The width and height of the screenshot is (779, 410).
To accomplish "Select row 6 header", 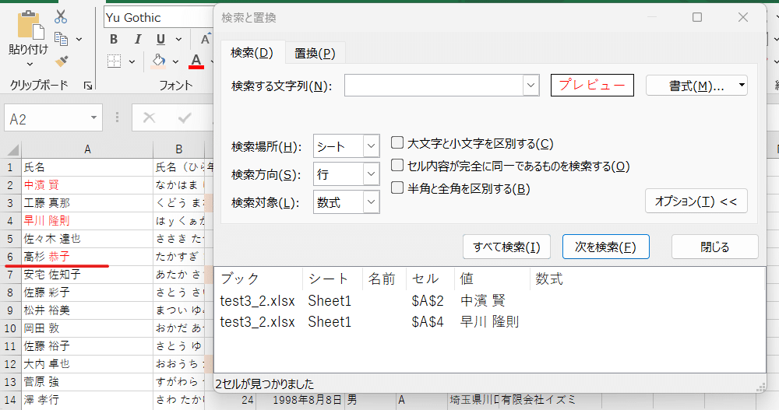I will pos(10,257).
